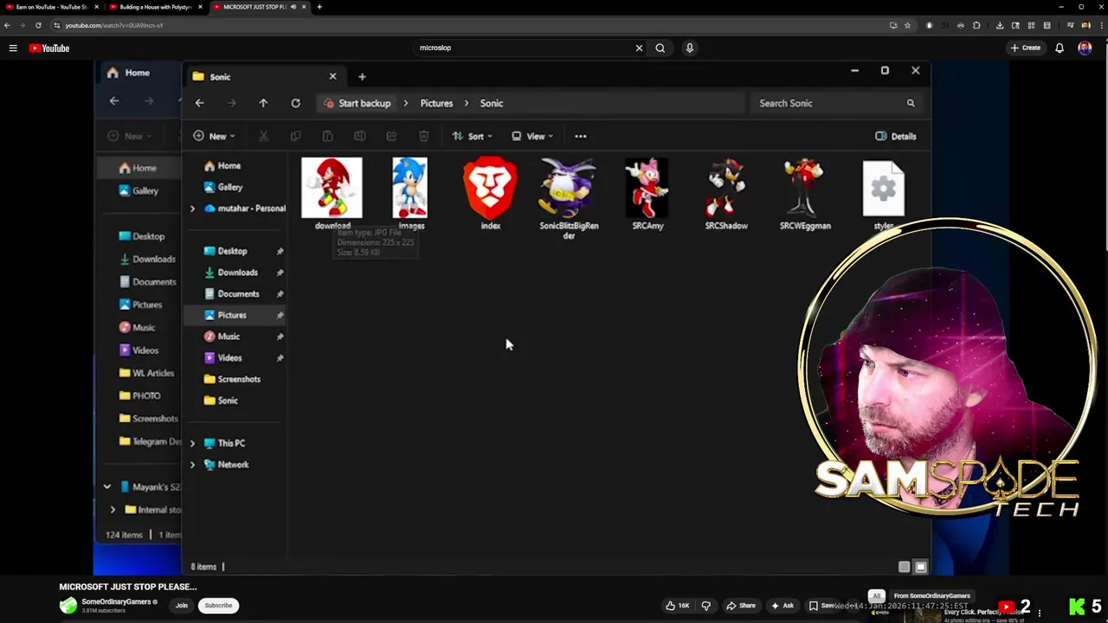1108x623 pixels.
Task: Click the Rename toolbar icon
Action: coord(359,136)
